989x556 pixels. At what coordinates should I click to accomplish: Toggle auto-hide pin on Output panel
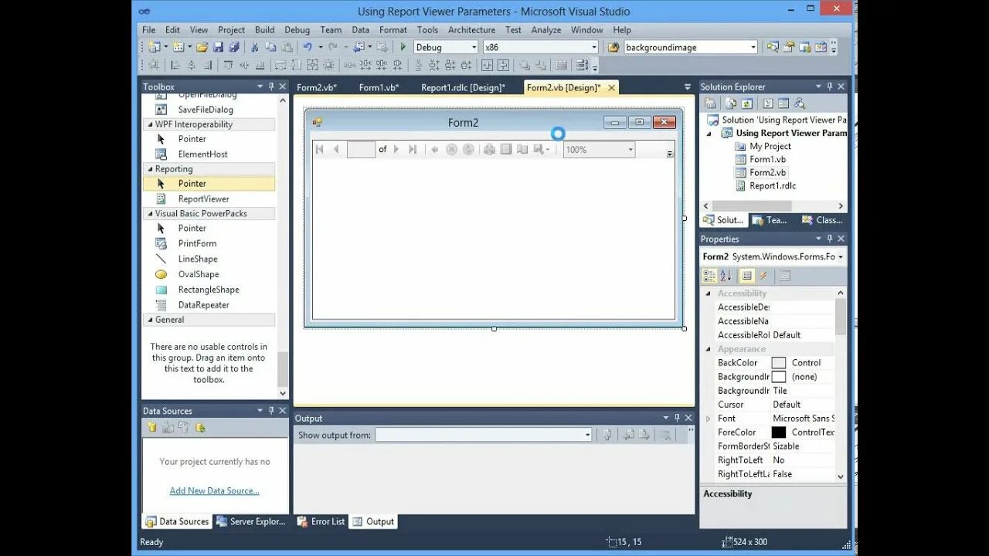(x=678, y=418)
